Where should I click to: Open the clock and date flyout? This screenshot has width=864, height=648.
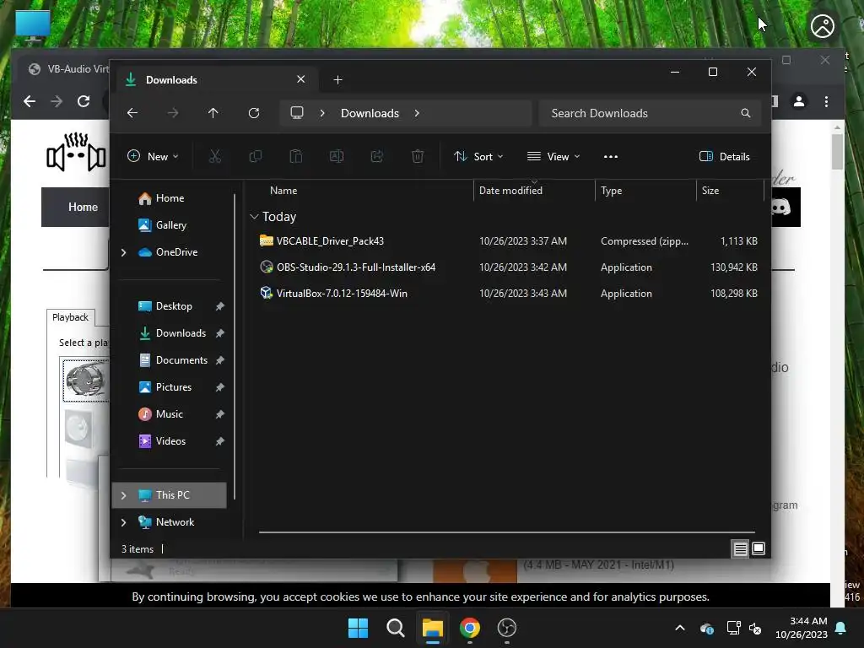(x=802, y=628)
